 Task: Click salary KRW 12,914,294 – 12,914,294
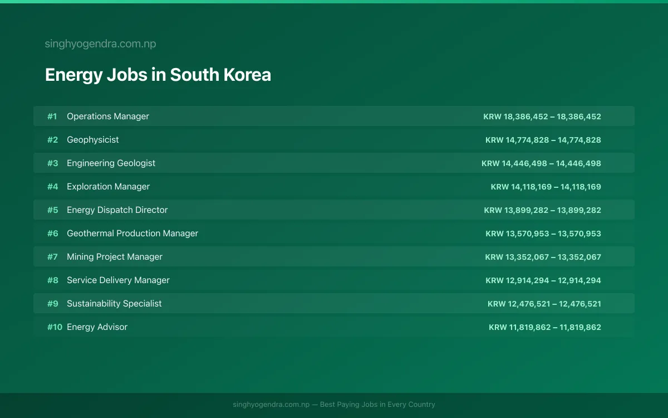pos(543,280)
